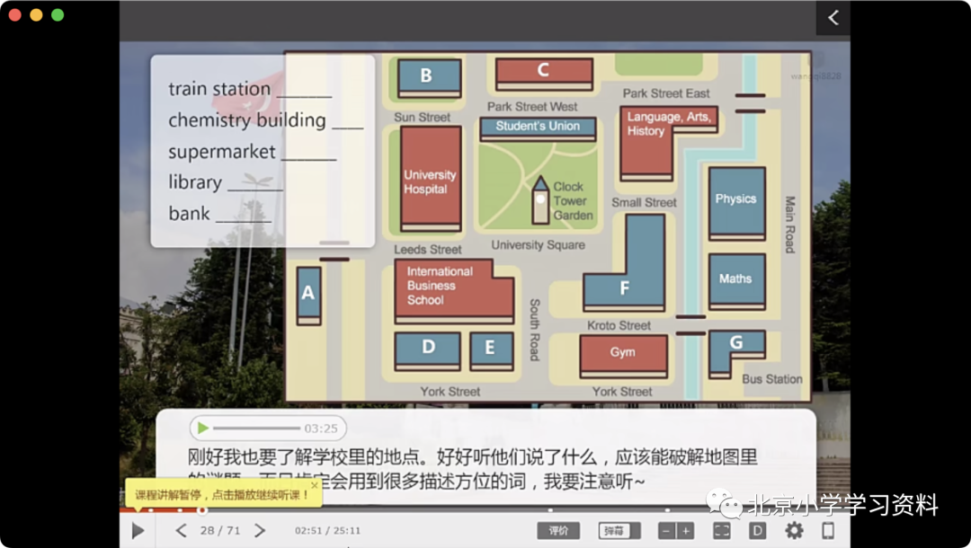The image size is (971, 548).
Task: Click the "Kroto Street" label
Action: pyautogui.click(x=619, y=325)
